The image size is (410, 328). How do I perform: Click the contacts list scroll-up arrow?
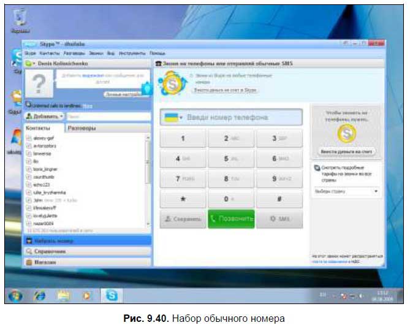(x=148, y=137)
